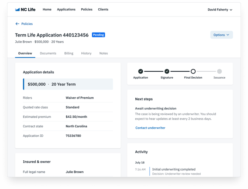Go to Home in navigation
Image resolution: width=248 pixels, height=189 pixels.
(47, 10)
